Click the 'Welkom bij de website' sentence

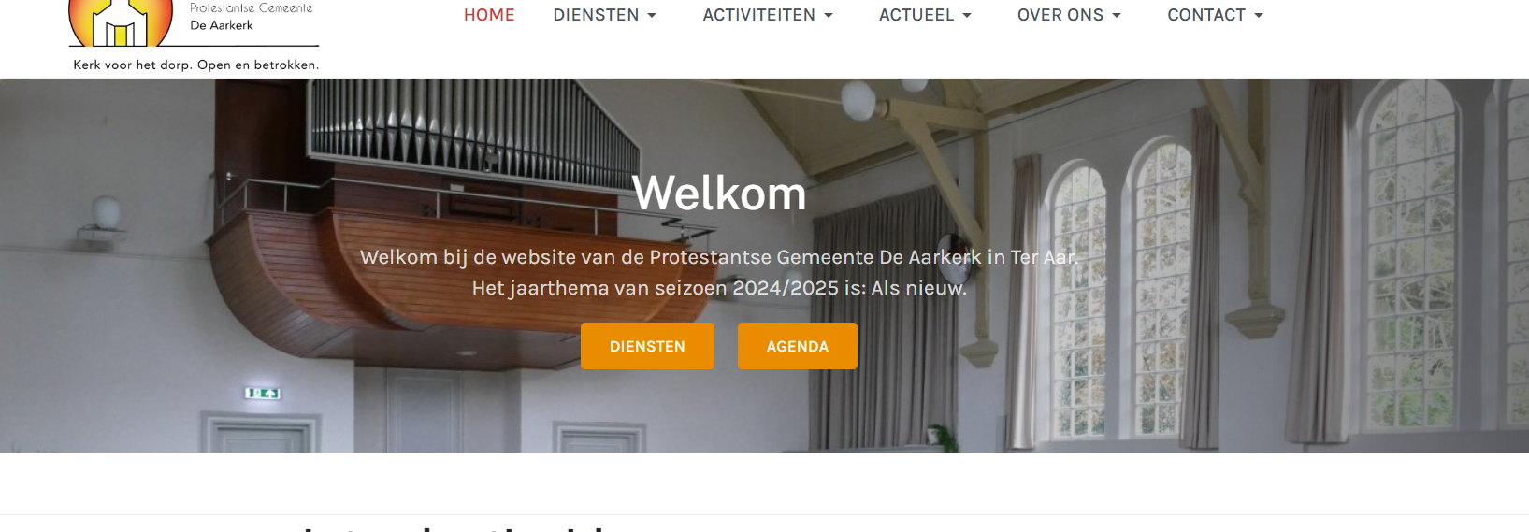pyautogui.click(x=719, y=257)
